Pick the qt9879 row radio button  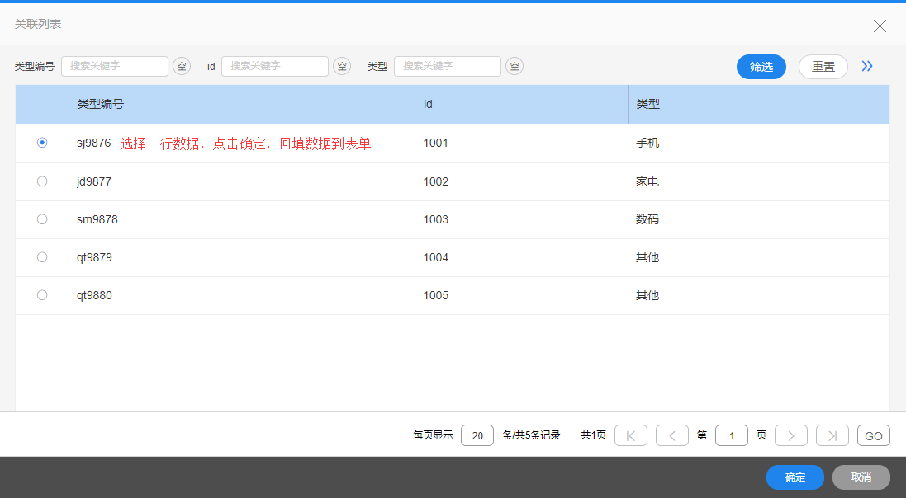pos(42,257)
